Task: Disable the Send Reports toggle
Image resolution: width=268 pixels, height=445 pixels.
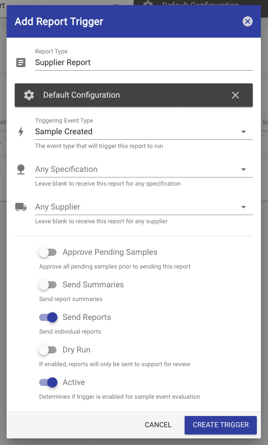Action: click(x=48, y=317)
